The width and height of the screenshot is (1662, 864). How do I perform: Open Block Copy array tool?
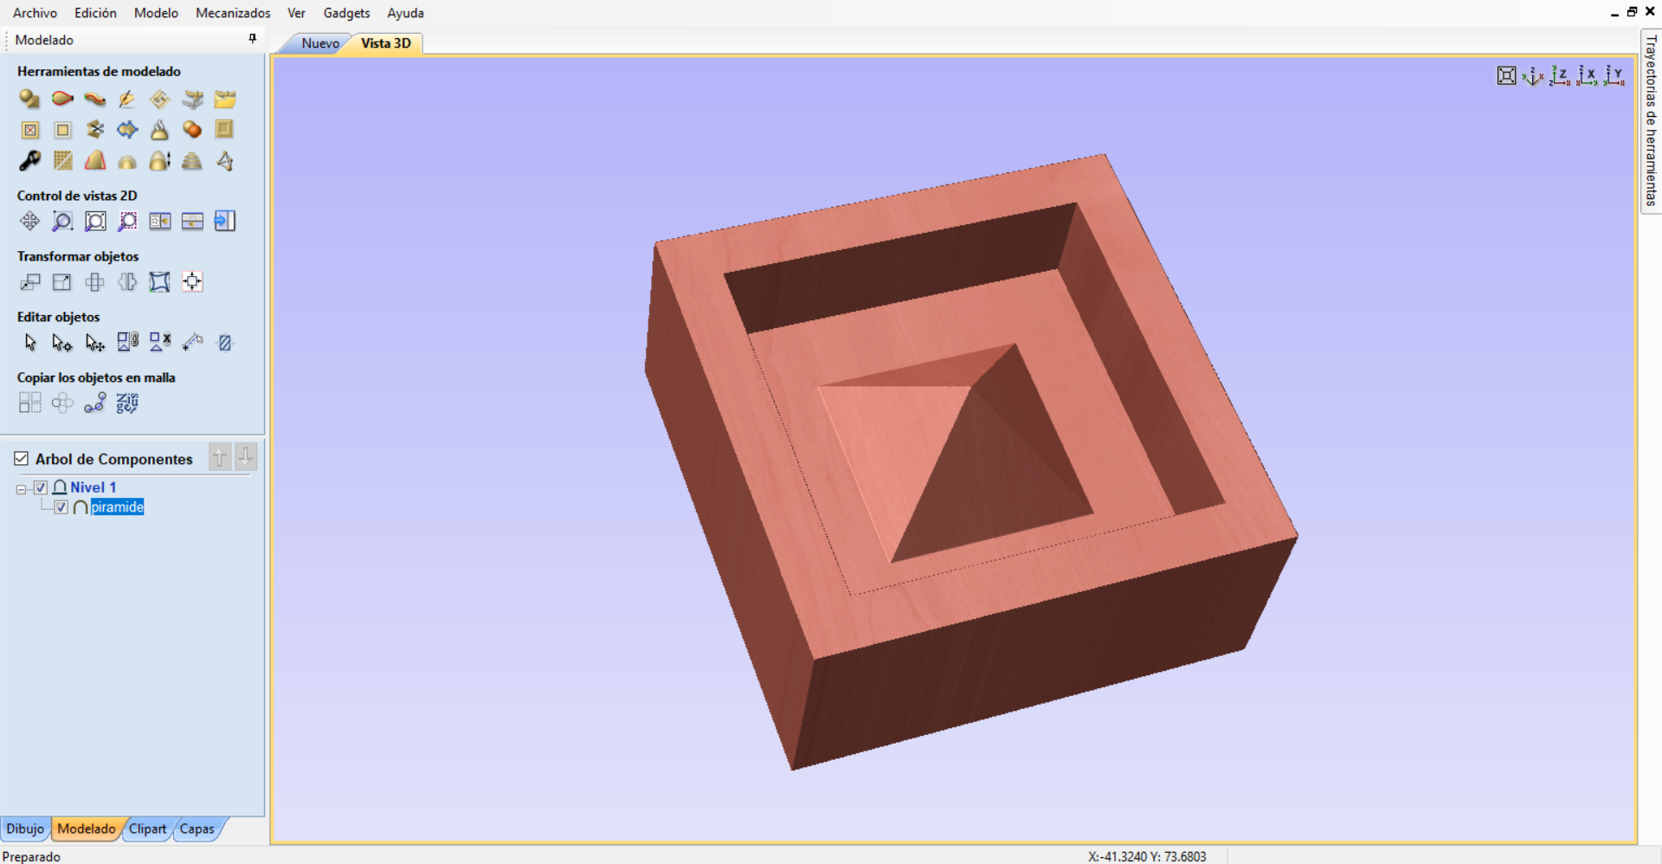tap(29, 403)
